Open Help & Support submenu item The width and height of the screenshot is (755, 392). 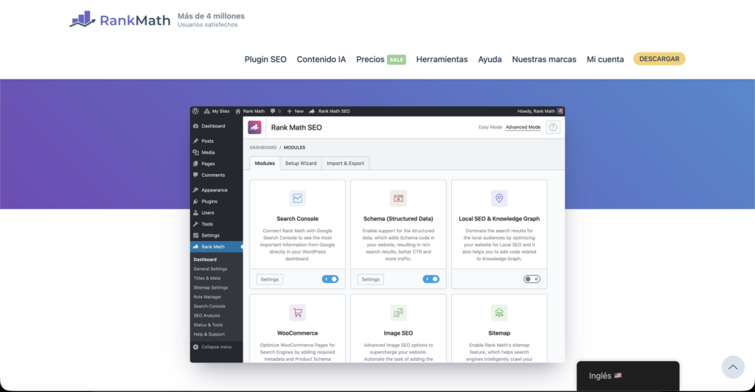209,335
